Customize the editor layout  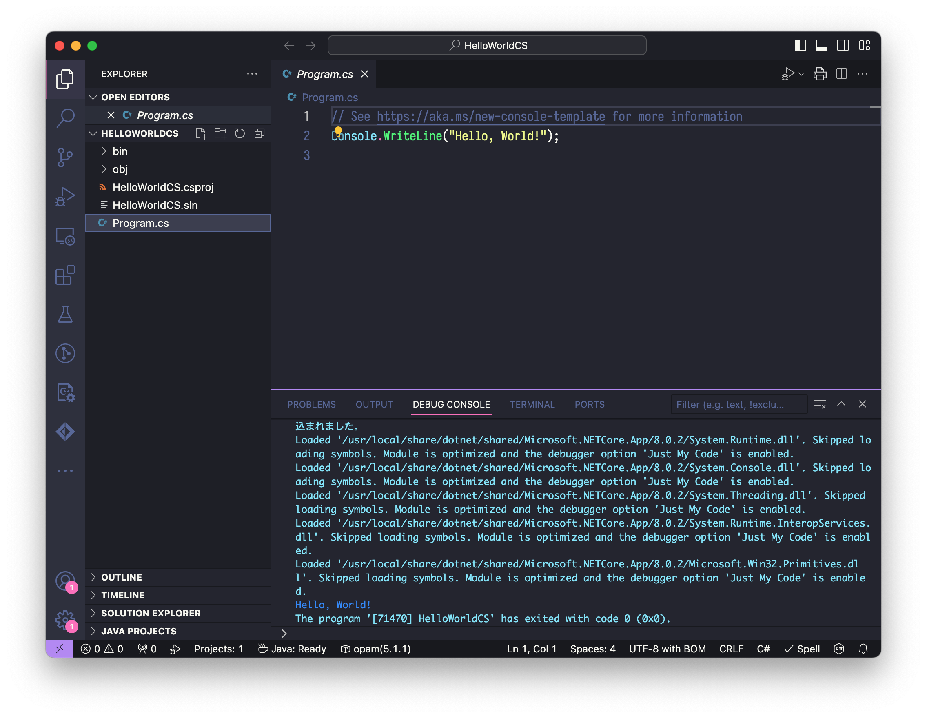pos(864,45)
